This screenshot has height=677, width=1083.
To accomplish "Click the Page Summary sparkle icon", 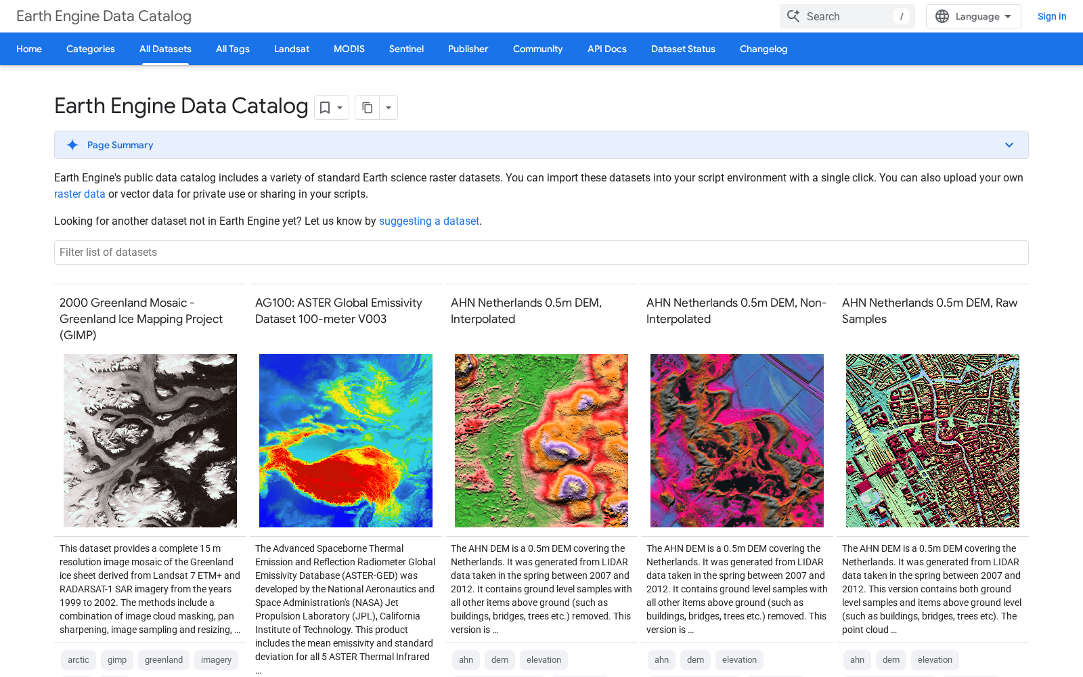I will (x=72, y=145).
